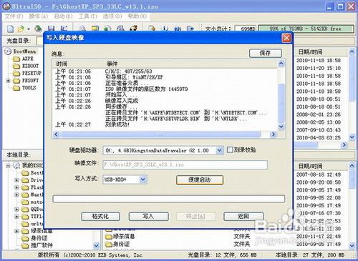Click the 写入 write button

148,217
